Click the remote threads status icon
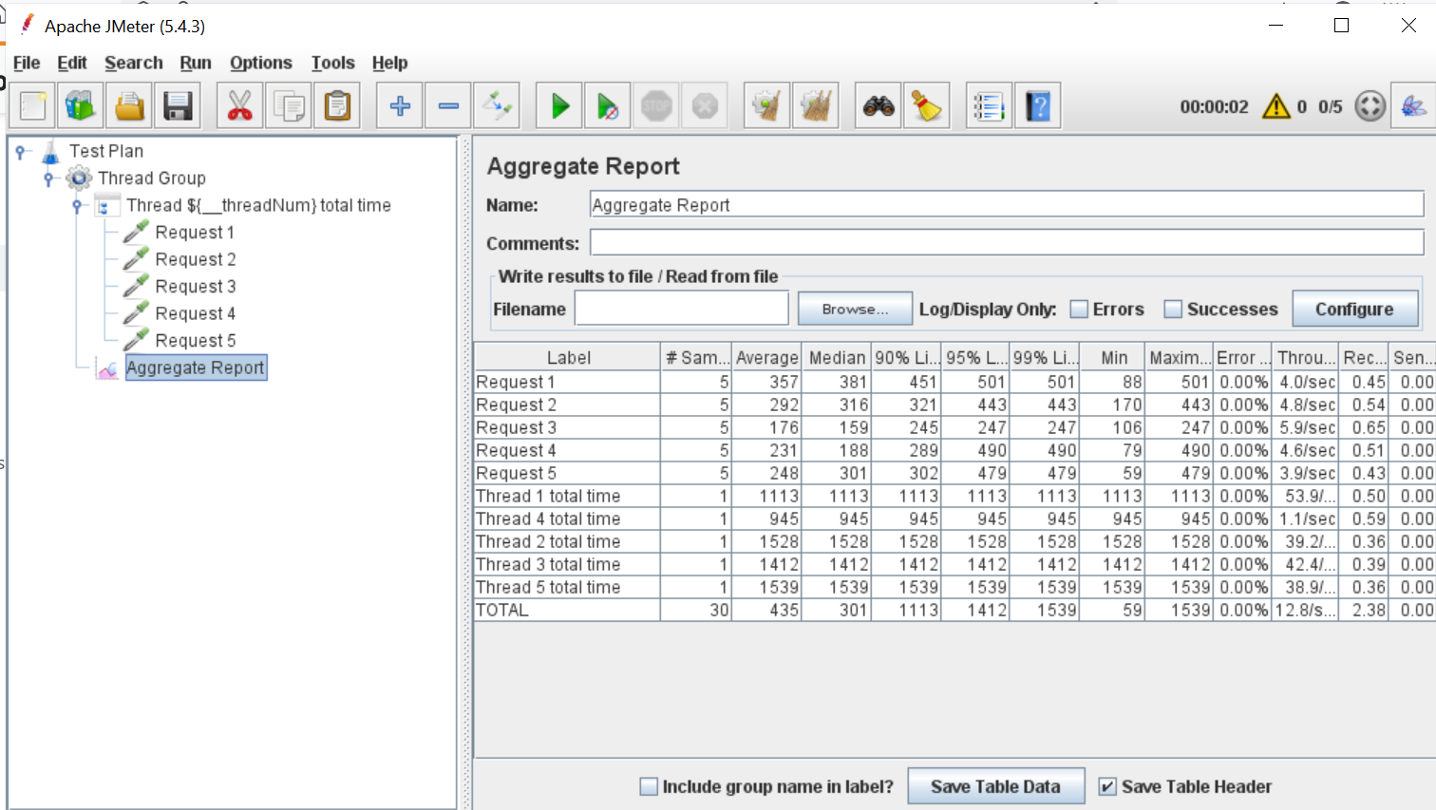The width and height of the screenshot is (1436, 810). (1370, 106)
